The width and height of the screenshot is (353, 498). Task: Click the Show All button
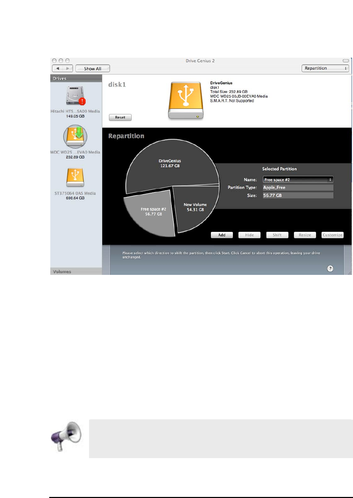click(93, 69)
